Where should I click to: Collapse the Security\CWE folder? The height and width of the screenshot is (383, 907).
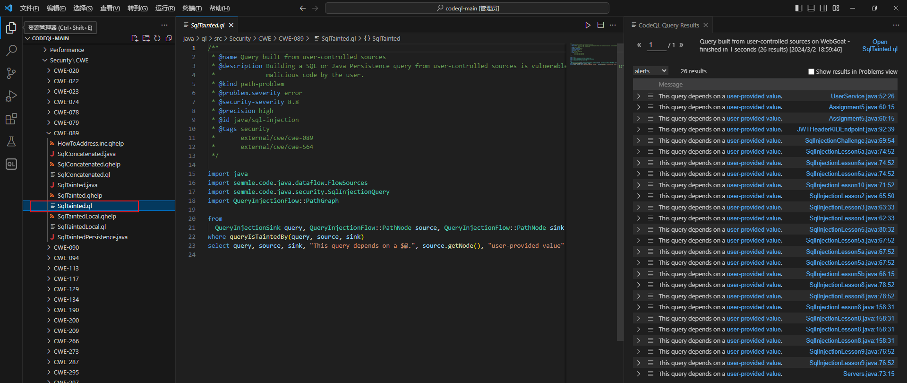pyautogui.click(x=69, y=60)
